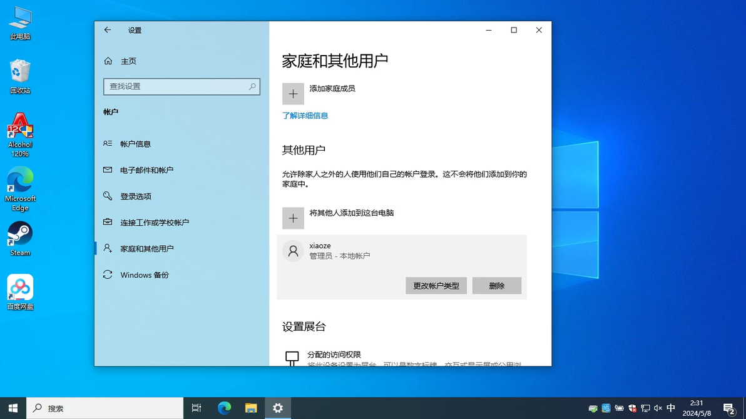
Task: Click the plus icon for 添加家庭成员
Action: click(x=293, y=94)
